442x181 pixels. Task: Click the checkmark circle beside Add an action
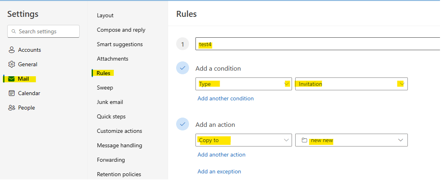pos(183,124)
